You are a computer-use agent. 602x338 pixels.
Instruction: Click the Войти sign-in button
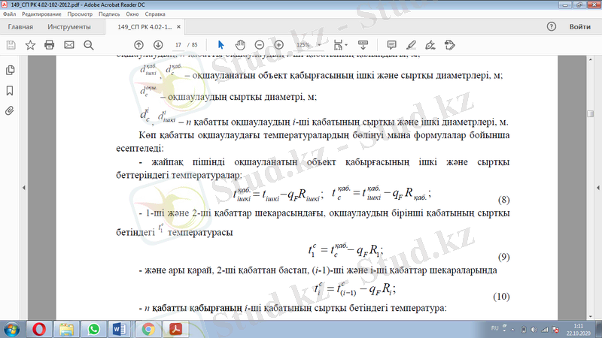pyautogui.click(x=579, y=26)
